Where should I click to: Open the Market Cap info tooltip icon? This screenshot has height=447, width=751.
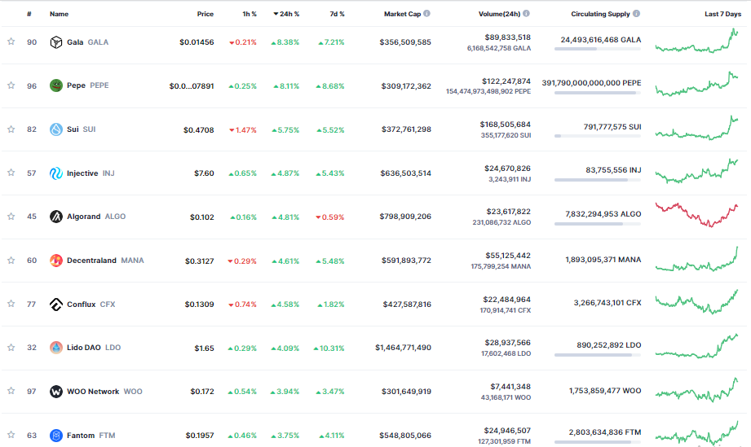pyautogui.click(x=426, y=13)
